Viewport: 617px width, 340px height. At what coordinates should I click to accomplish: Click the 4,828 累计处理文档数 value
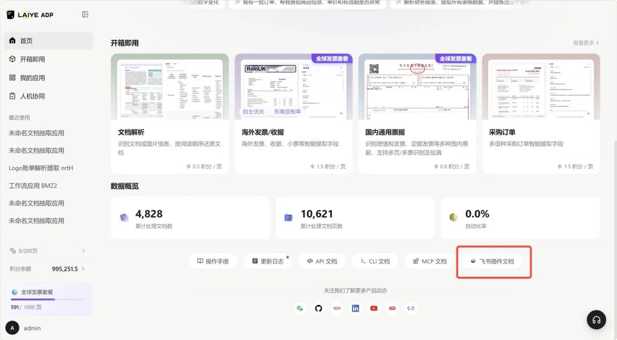point(149,214)
